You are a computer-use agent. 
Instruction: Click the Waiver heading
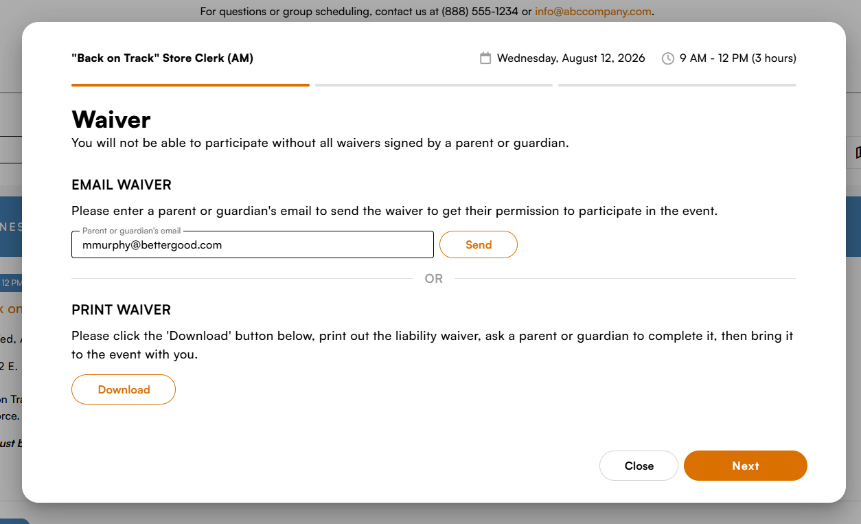111,119
